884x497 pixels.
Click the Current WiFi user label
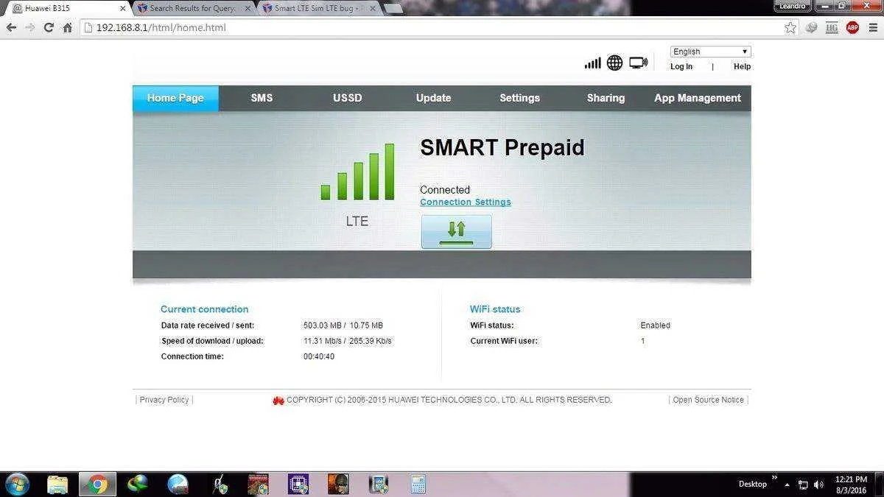click(504, 341)
